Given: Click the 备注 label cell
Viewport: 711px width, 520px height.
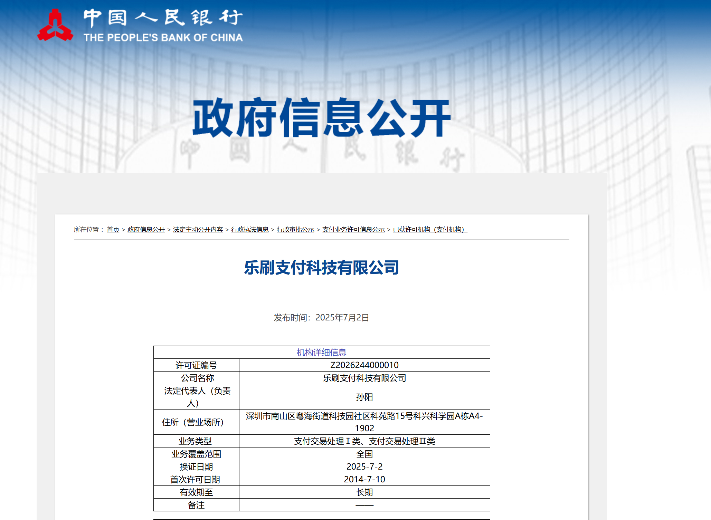Looking at the screenshot, I should tap(196, 505).
